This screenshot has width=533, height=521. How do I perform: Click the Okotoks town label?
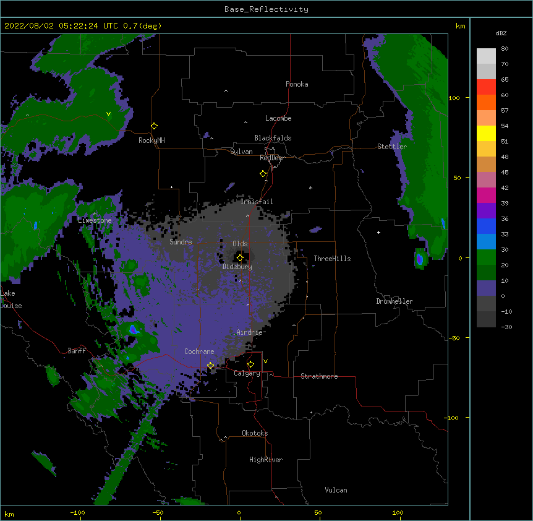(x=255, y=433)
